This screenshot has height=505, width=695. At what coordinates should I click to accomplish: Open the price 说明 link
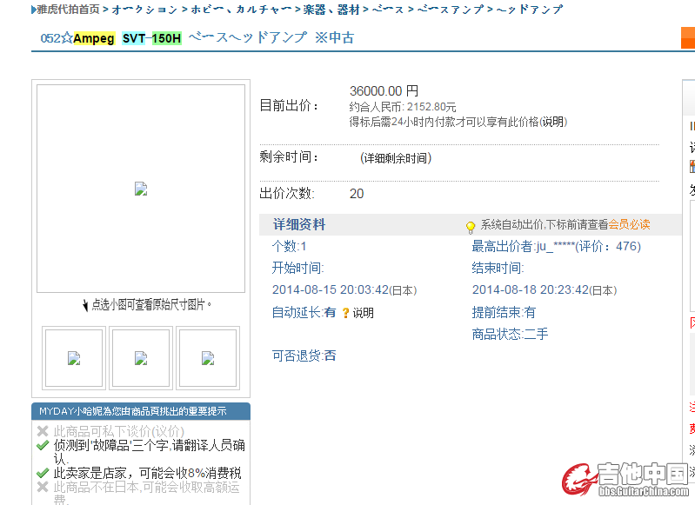point(553,122)
